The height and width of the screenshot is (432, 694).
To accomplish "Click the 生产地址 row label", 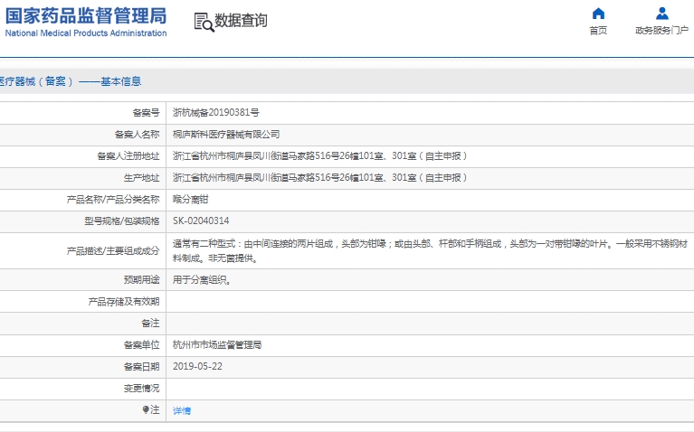I will point(142,178).
